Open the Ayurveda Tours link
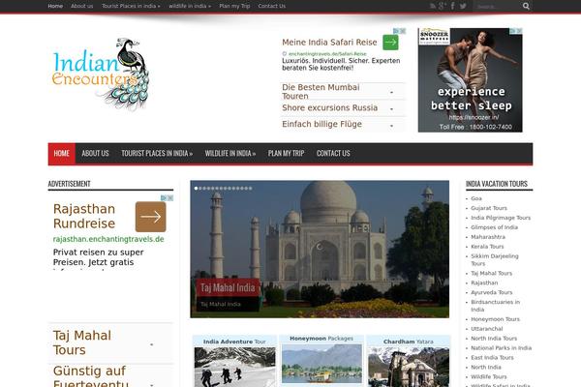Screen dimensions: 581x387 pos(491,292)
